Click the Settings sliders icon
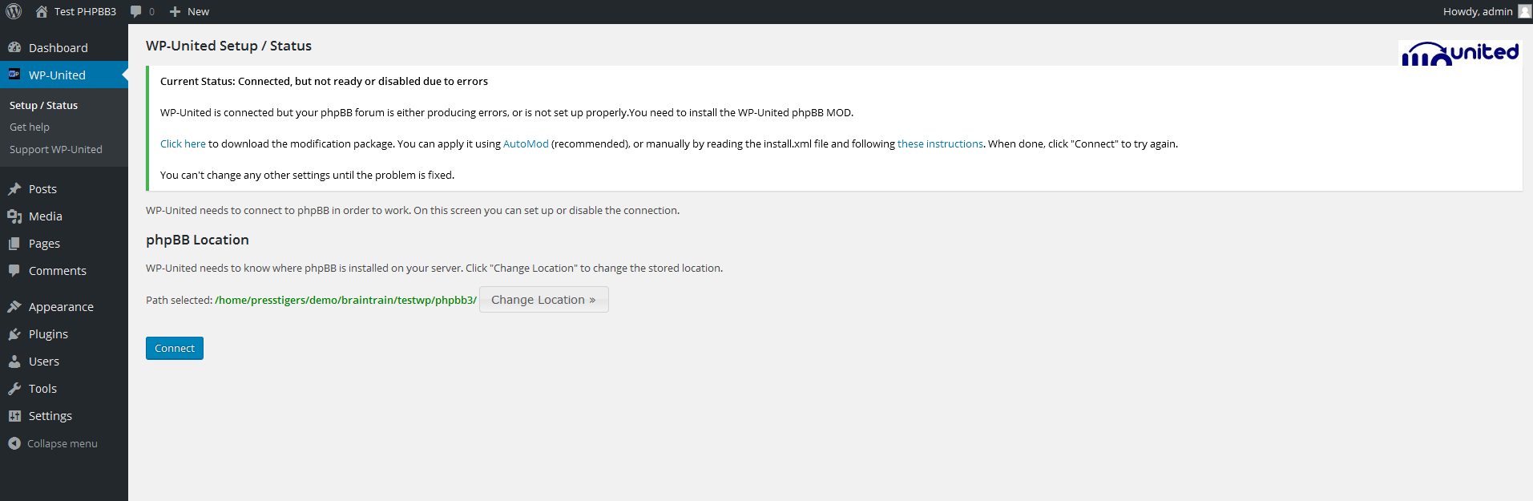The image size is (1533, 501). [14, 416]
